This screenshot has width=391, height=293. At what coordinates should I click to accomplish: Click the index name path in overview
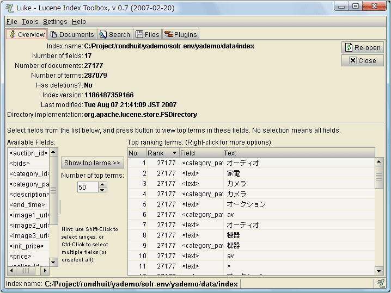click(169, 46)
